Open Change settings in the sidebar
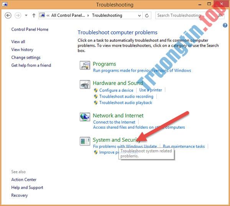Image resolution: width=230 pixels, height=206 pixels. pos(26,57)
